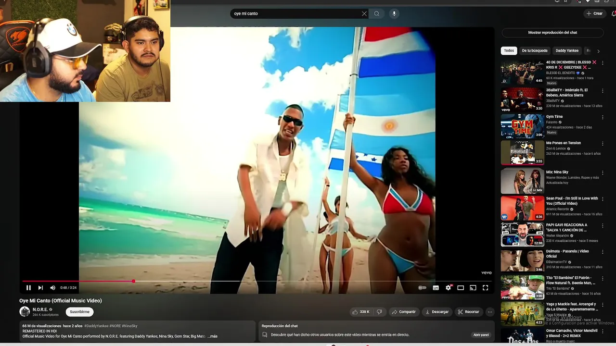The image size is (616, 346).
Task: Clear the search box with X
Action: coord(364,13)
